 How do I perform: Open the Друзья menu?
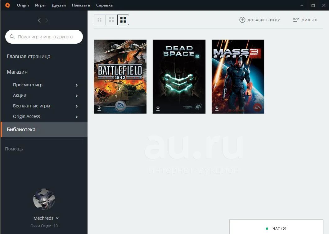click(x=59, y=5)
